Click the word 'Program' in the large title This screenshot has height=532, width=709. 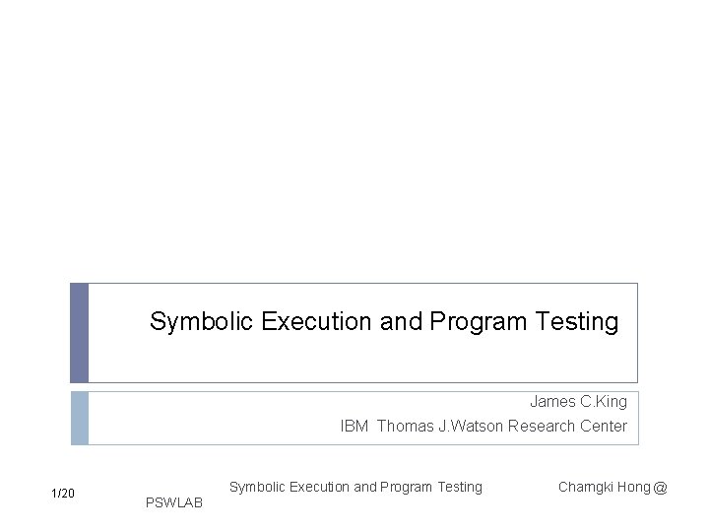tap(478, 321)
